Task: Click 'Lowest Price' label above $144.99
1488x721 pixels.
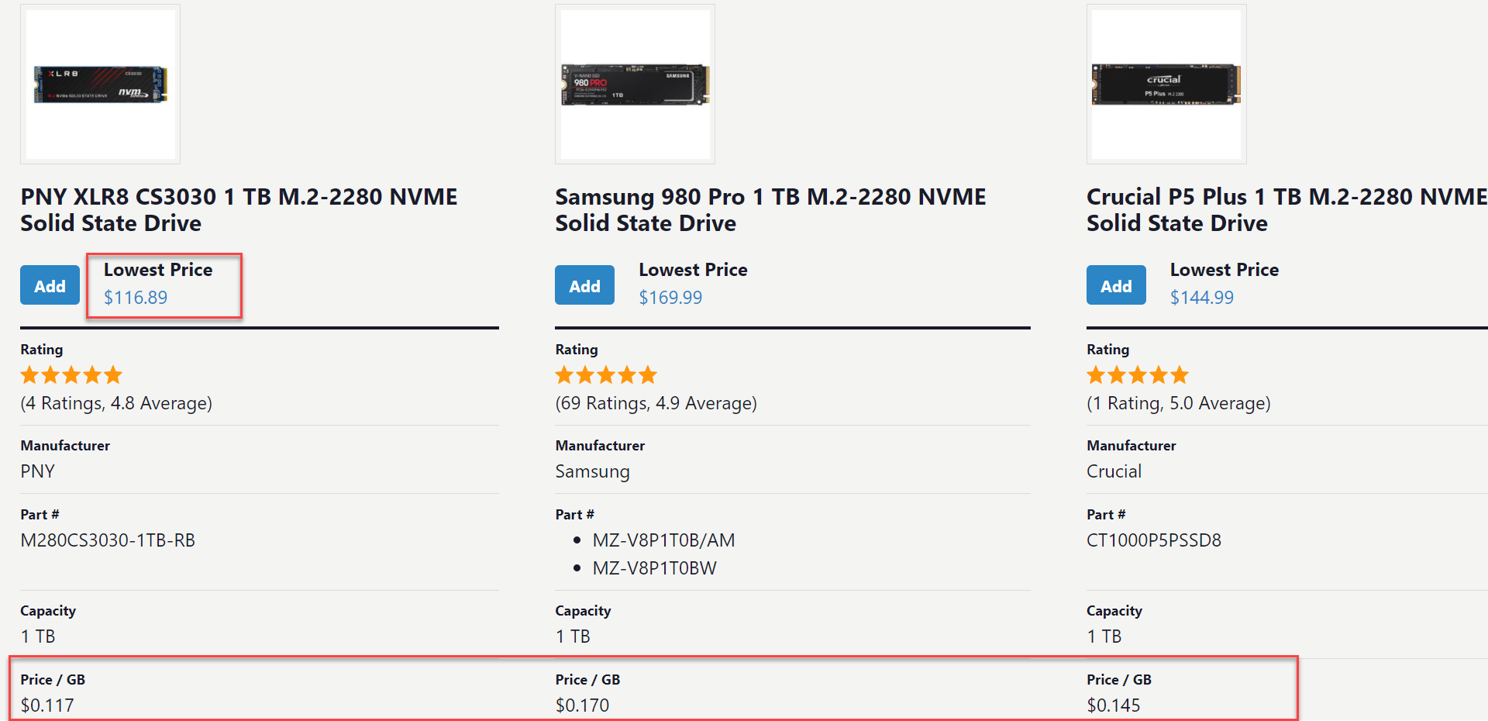Action: [x=1224, y=270]
